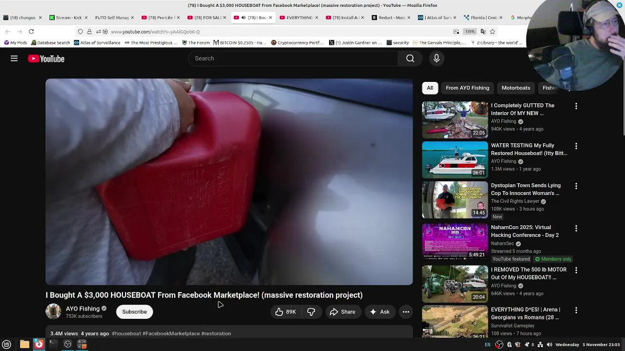This screenshot has height=351, width=625.
Task: Open options for Completely GUTTED video
Action: pyautogui.click(x=576, y=106)
